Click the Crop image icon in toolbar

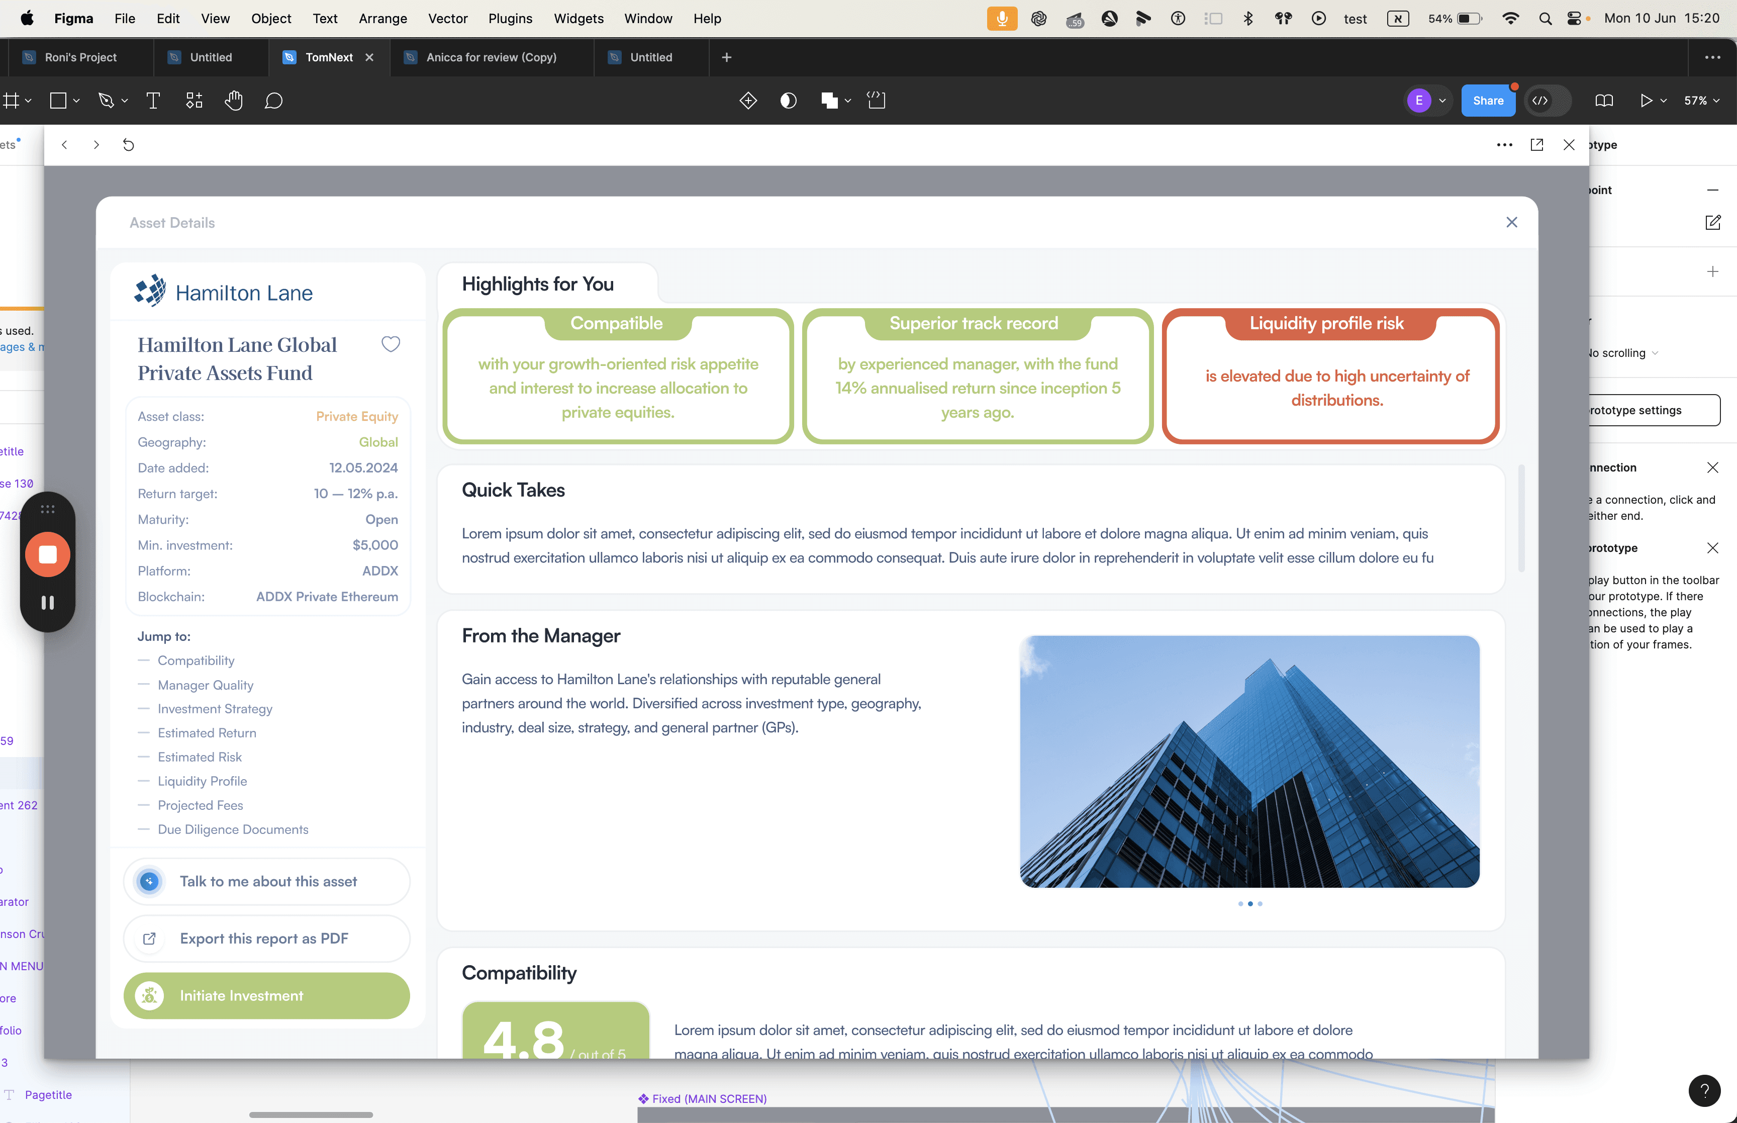click(876, 101)
